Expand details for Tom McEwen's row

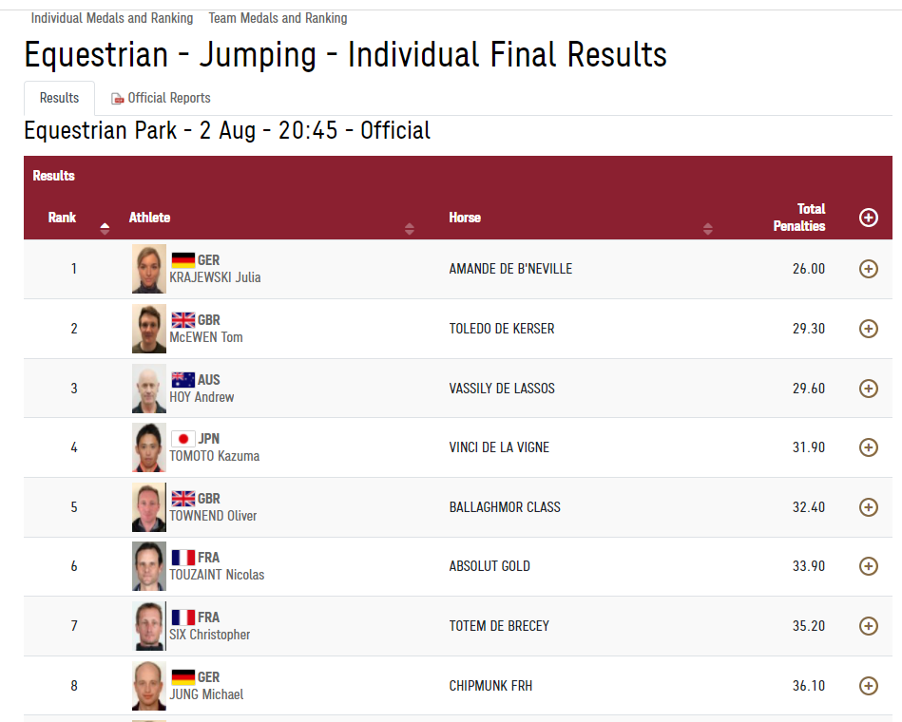click(x=868, y=329)
